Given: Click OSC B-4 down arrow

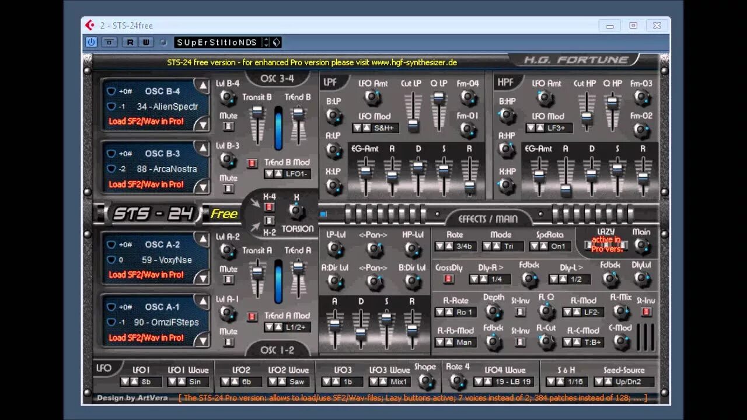Looking at the screenshot, I should [x=203, y=124].
